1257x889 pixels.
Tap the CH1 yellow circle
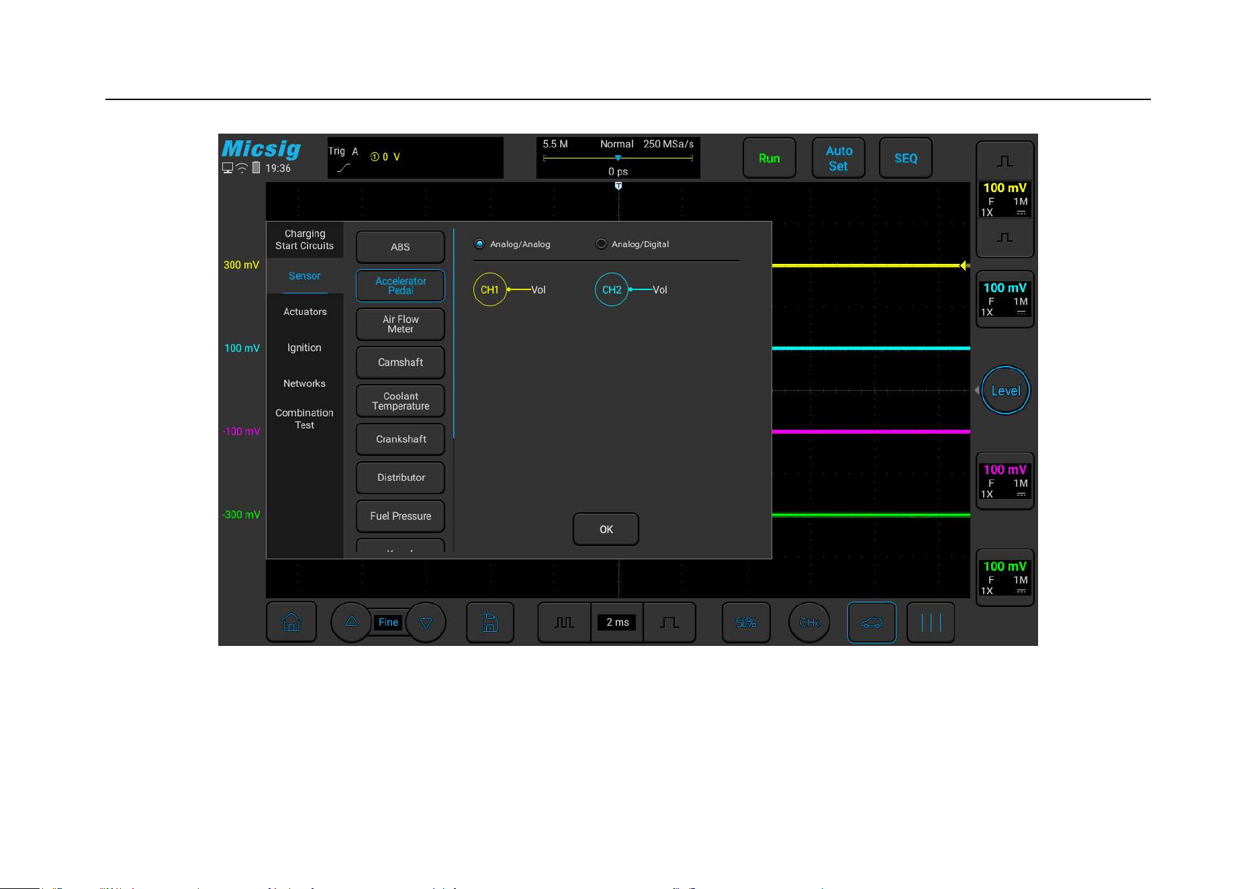pyautogui.click(x=490, y=289)
